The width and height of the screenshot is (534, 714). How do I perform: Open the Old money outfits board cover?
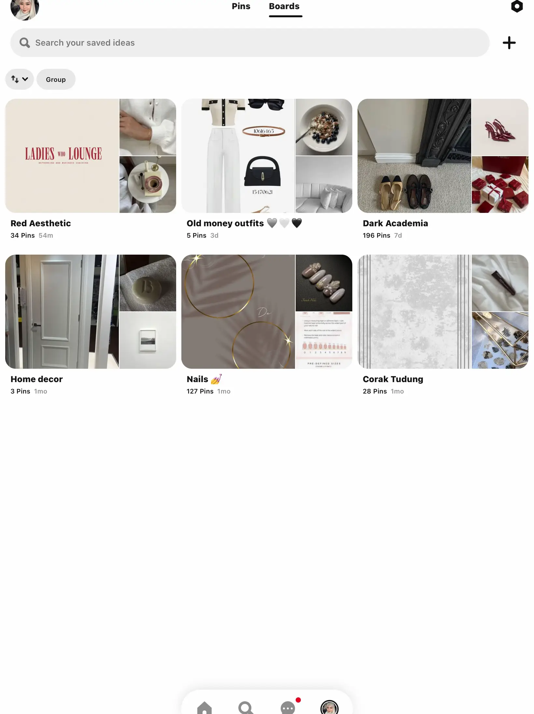[267, 156]
